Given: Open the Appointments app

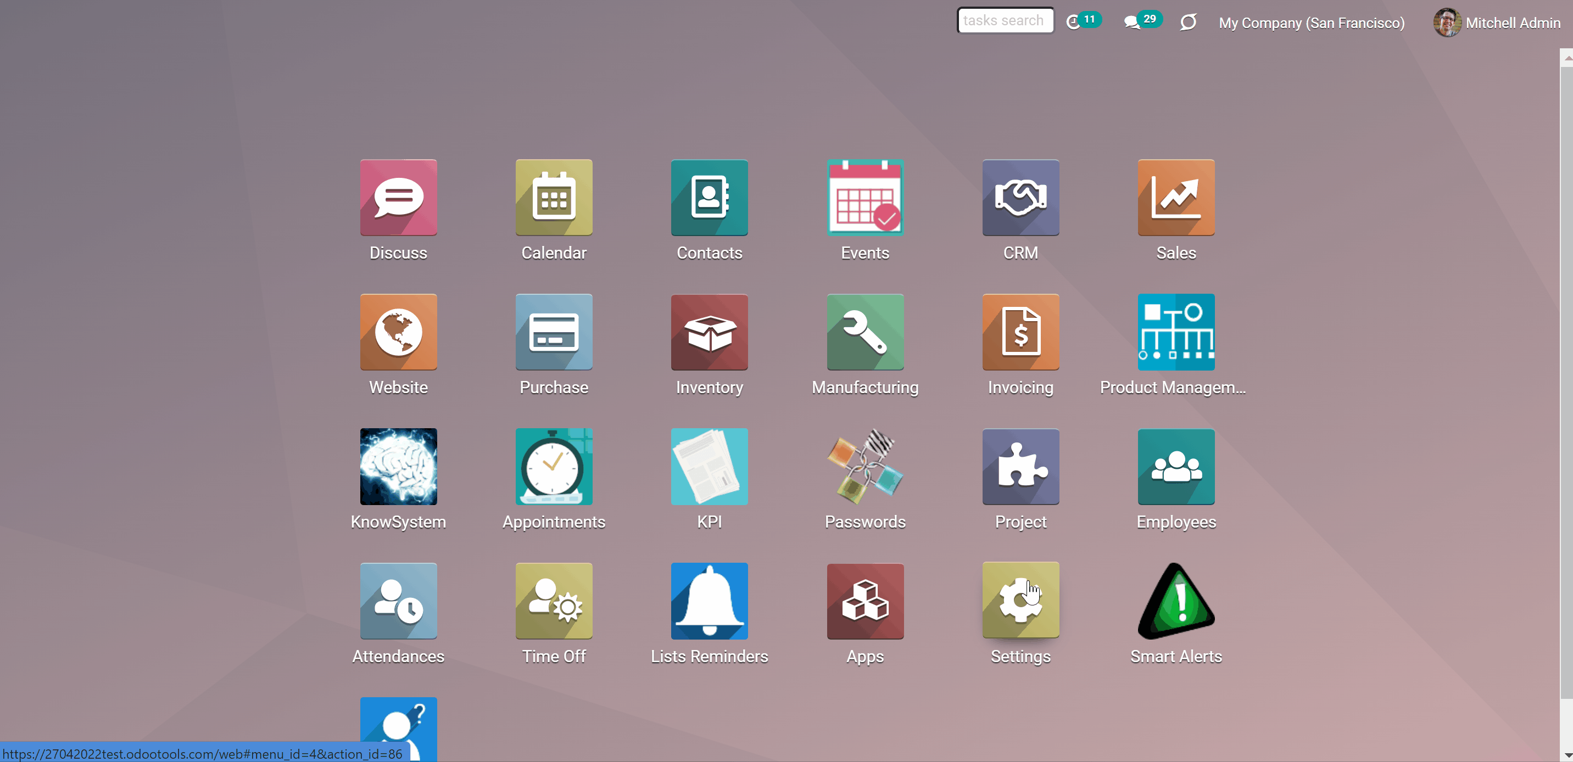Looking at the screenshot, I should point(554,467).
